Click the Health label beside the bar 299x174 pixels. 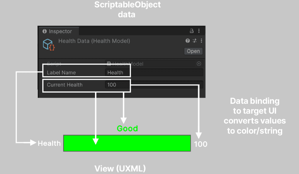pyautogui.click(x=49, y=143)
